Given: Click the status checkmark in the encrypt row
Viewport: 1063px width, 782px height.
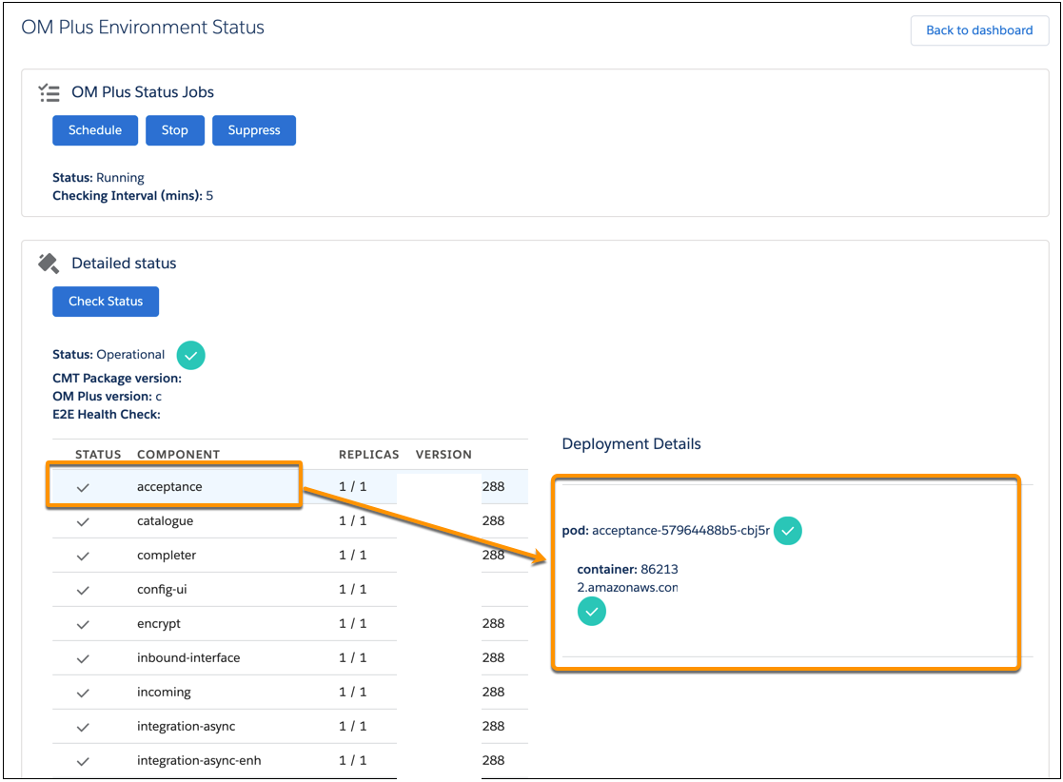Looking at the screenshot, I should (83, 624).
